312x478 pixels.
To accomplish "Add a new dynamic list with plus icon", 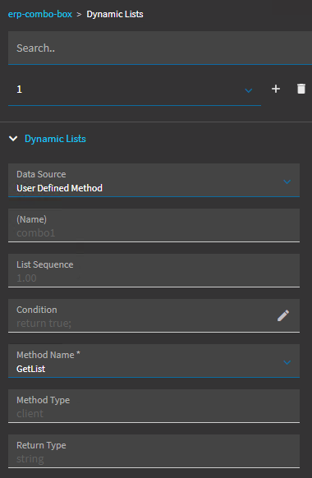I will pos(275,89).
